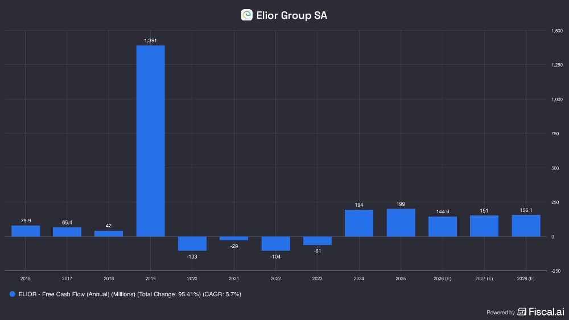Click the 2017 bar labeled 65.4
This screenshot has height=320, width=569.
tap(67, 232)
